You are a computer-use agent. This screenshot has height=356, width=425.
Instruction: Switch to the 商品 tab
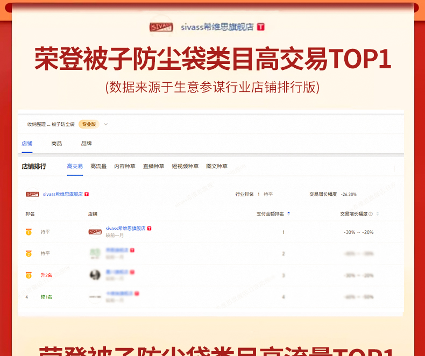[x=56, y=144]
